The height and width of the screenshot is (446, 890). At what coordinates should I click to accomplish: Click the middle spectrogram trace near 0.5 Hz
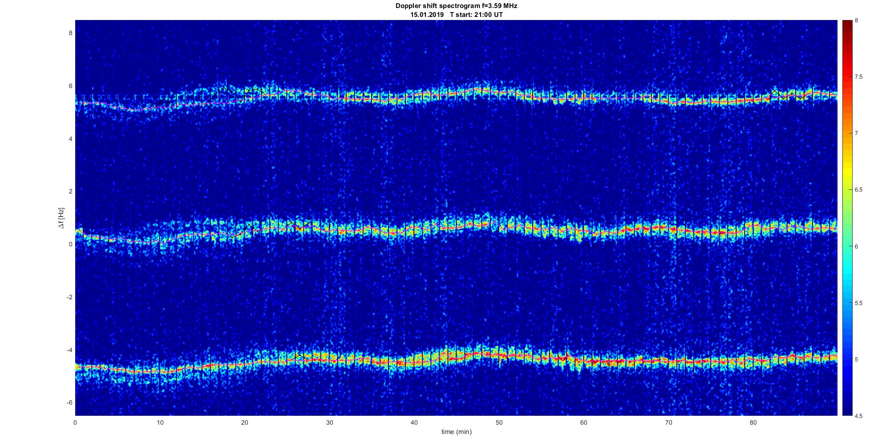point(456,230)
